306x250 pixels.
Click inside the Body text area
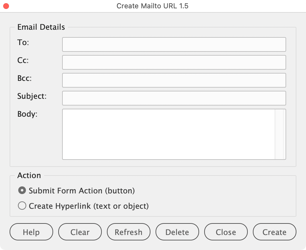tap(168, 134)
